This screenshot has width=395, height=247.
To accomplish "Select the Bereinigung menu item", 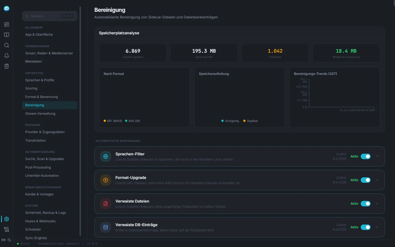I will coord(50,105).
